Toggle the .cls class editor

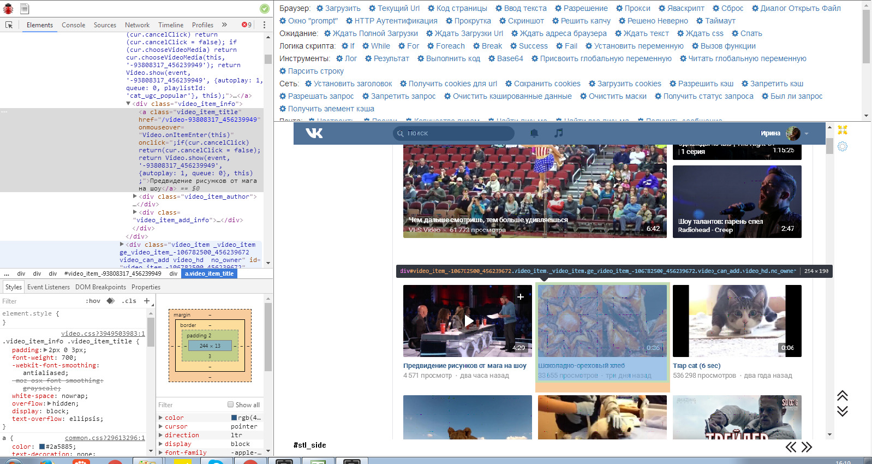129,301
